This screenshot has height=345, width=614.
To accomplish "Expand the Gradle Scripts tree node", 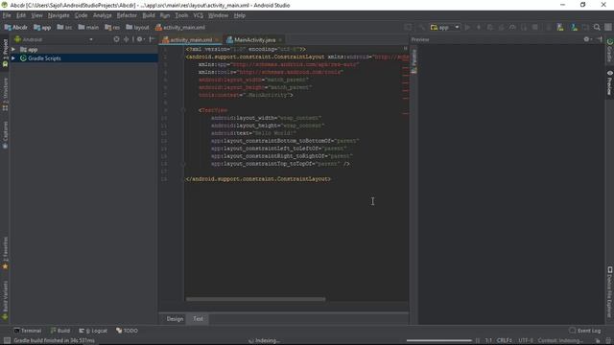I will [13, 58].
